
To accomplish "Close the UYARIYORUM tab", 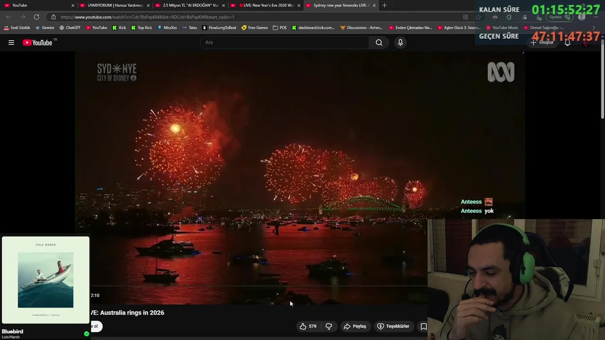I will click(148, 5).
